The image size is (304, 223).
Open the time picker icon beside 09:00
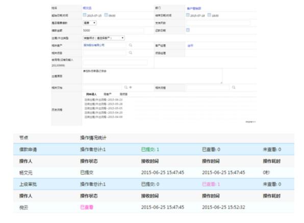106,15
